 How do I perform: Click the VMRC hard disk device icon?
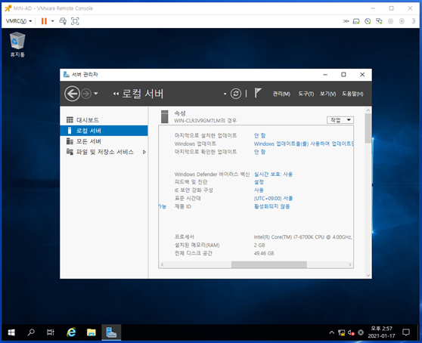[356, 21]
